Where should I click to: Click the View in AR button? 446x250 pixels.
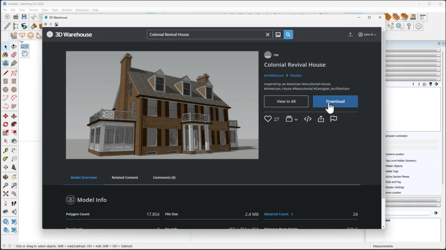pos(286,102)
